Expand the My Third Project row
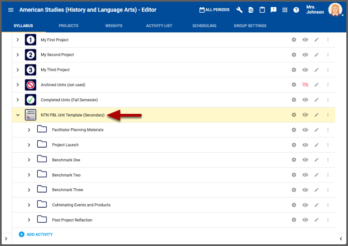The image size is (348, 246). click(18, 70)
